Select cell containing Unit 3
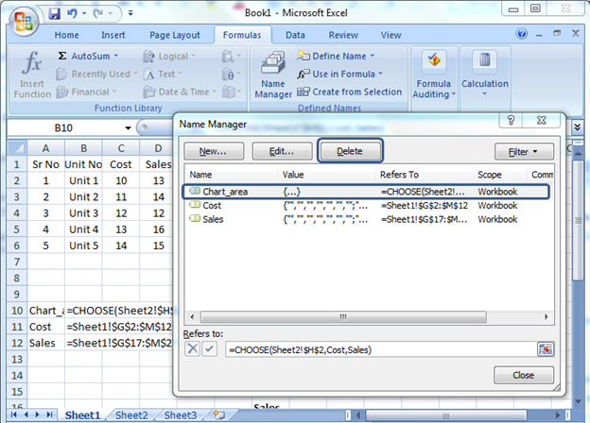Viewport: 590px width, 423px height. [83, 213]
